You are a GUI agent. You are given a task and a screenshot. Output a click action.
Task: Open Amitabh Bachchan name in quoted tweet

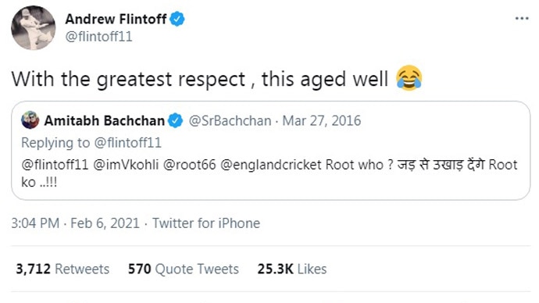point(105,120)
